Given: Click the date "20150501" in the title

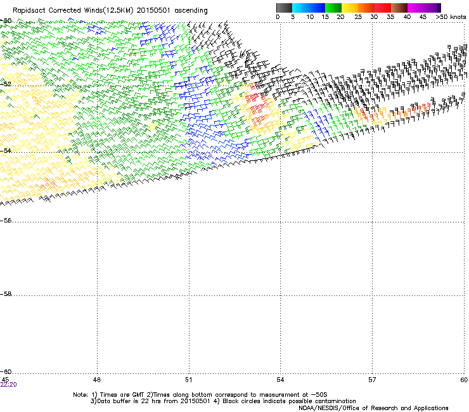Looking at the screenshot, I should [153, 11].
